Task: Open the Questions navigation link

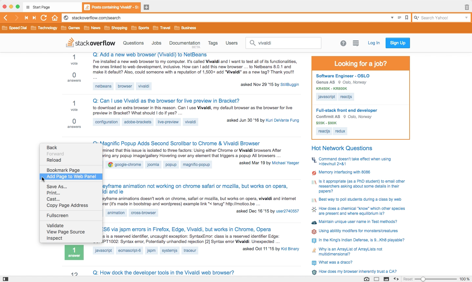Action: pos(133,43)
